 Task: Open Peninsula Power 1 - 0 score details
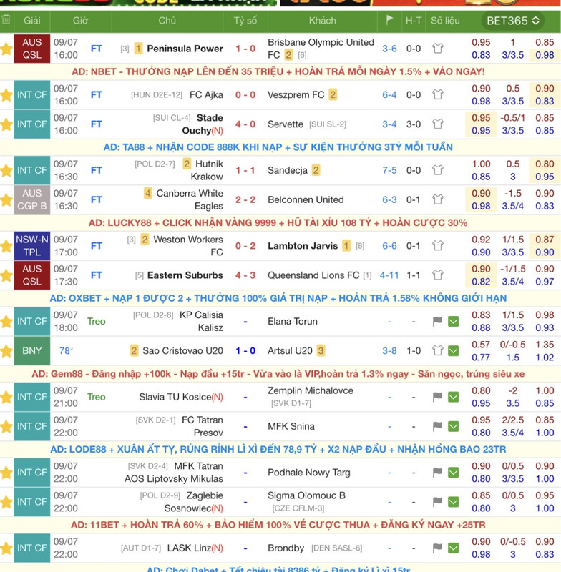pos(245,49)
